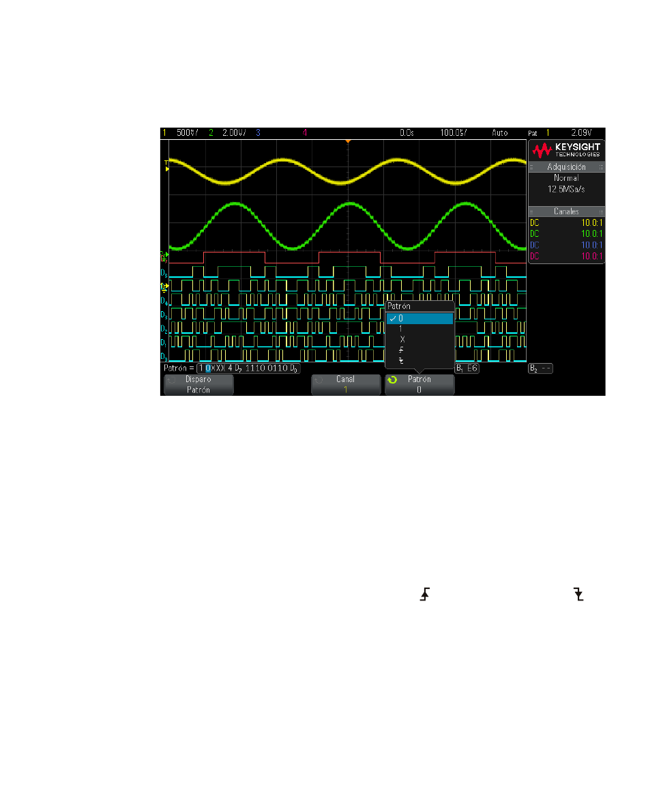The width and height of the screenshot is (648, 795).
Task: Click green rotate-knob icon on Patrón softkey
Action: [392, 379]
